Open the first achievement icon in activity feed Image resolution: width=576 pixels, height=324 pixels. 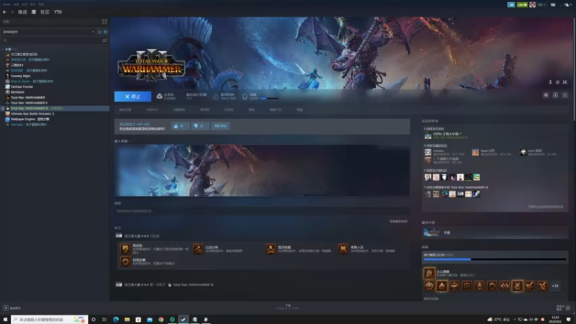(125, 249)
